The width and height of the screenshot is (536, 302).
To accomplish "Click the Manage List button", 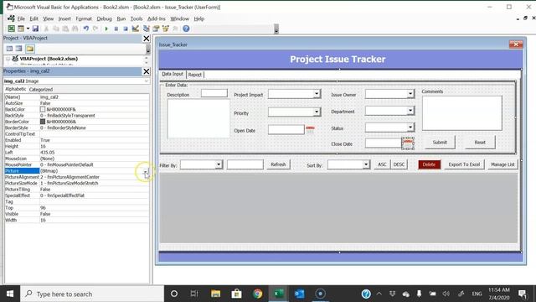I will point(502,164).
